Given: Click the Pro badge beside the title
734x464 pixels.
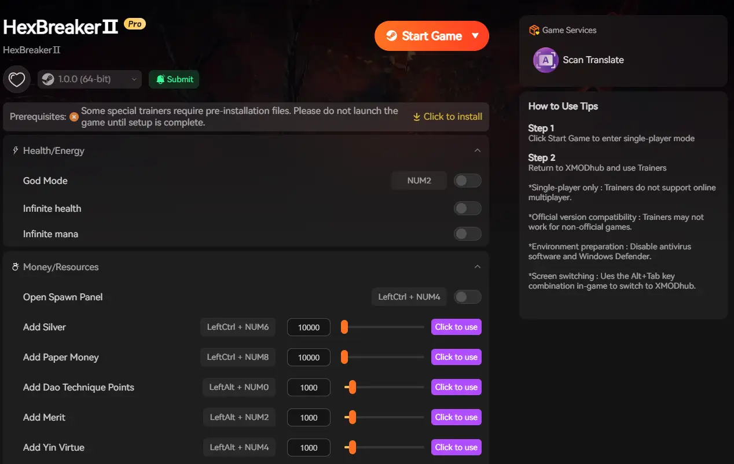Looking at the screenshot, I should (135, 24).
